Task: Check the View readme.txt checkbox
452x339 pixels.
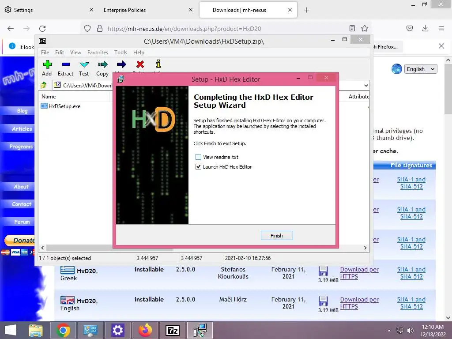Action: (x=198, y=157)
